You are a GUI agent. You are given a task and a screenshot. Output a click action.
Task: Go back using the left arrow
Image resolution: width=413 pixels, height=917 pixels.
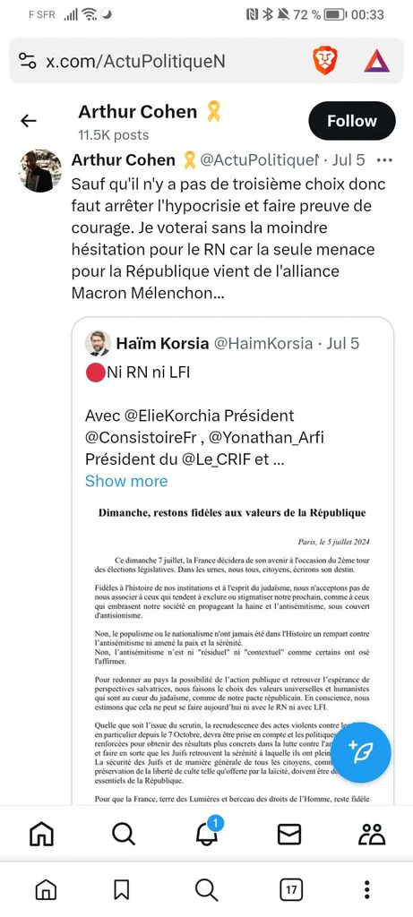[28, 121]
